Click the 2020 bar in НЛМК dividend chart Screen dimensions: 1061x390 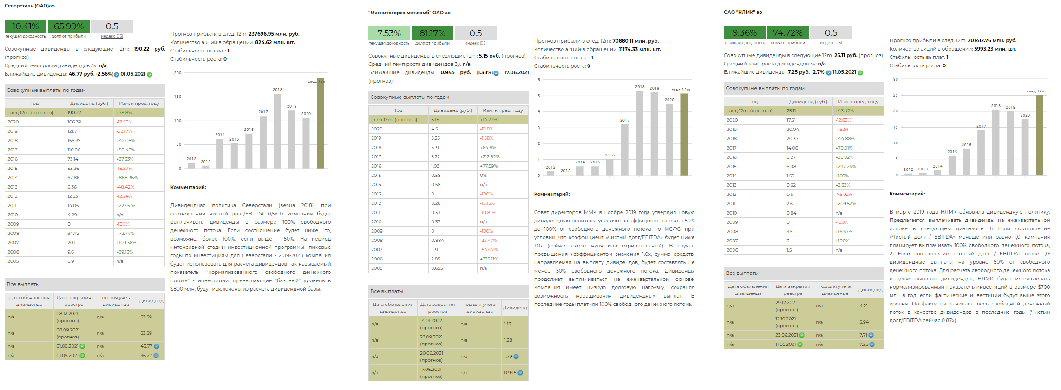pyautogui.click(x=1025, y=147)
